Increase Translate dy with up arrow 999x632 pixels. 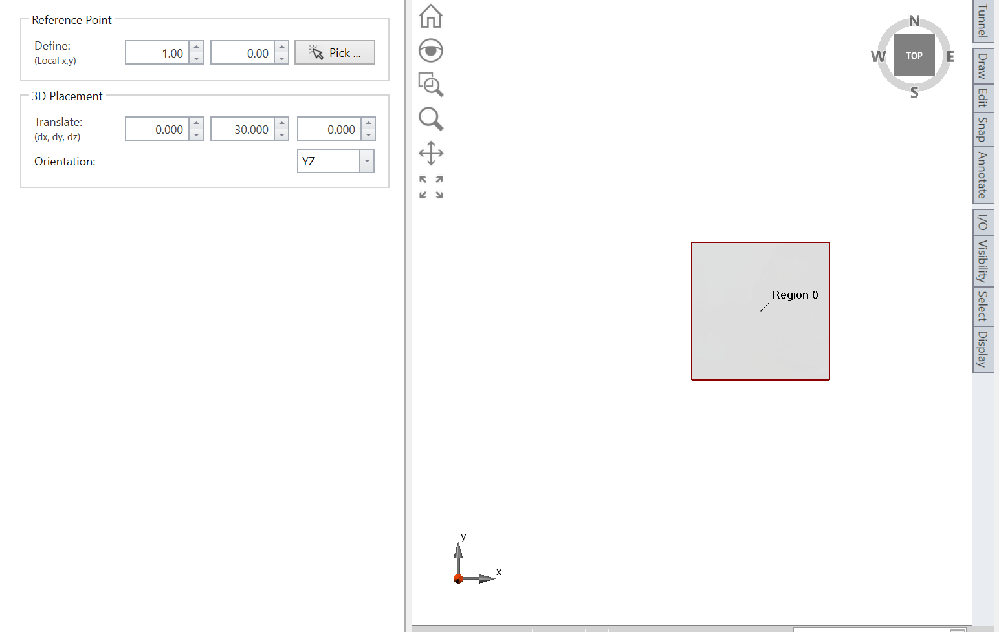pos(282,123)
